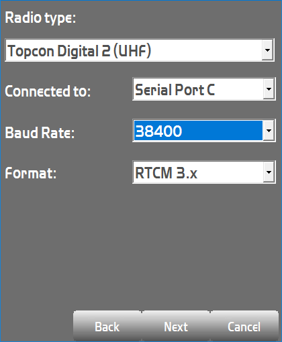Click the Format label

(x=31, y=173)
